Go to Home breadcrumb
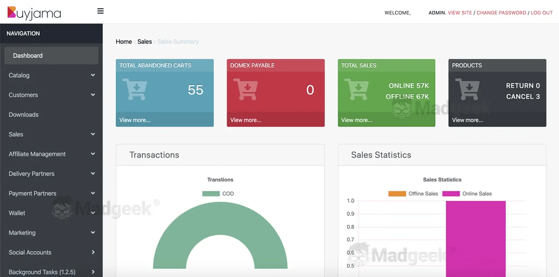This screenshot has width=559, height=277. (124, 42)
